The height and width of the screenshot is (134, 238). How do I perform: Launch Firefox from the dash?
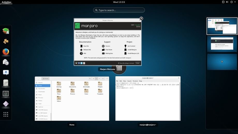[x=6, y=52]
